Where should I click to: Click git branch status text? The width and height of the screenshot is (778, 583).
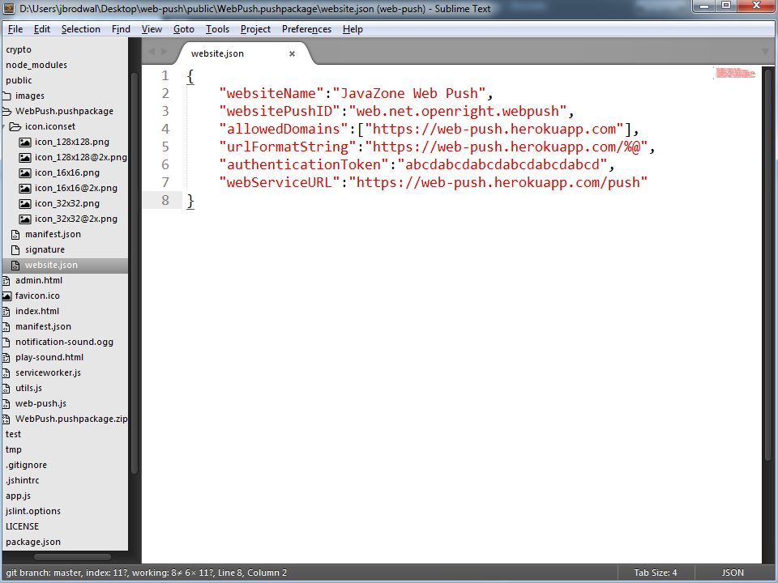point(147,572)
